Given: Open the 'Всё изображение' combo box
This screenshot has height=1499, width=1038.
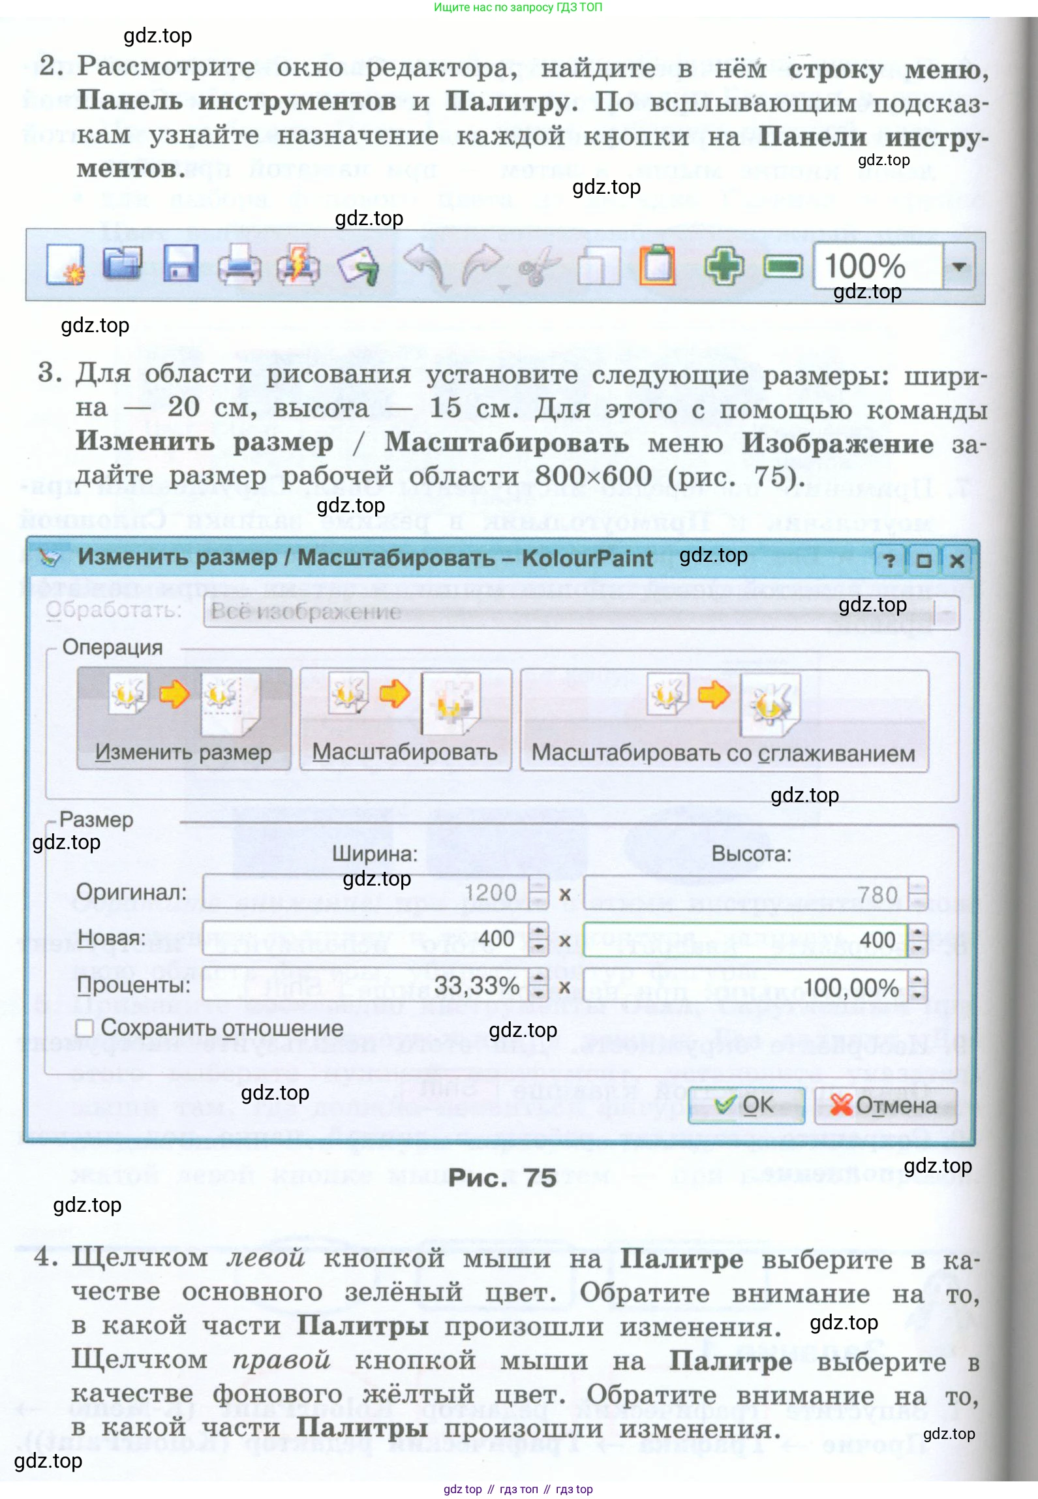Looking at the screenshot, I should pyautogui.click(x=581, y=612).
